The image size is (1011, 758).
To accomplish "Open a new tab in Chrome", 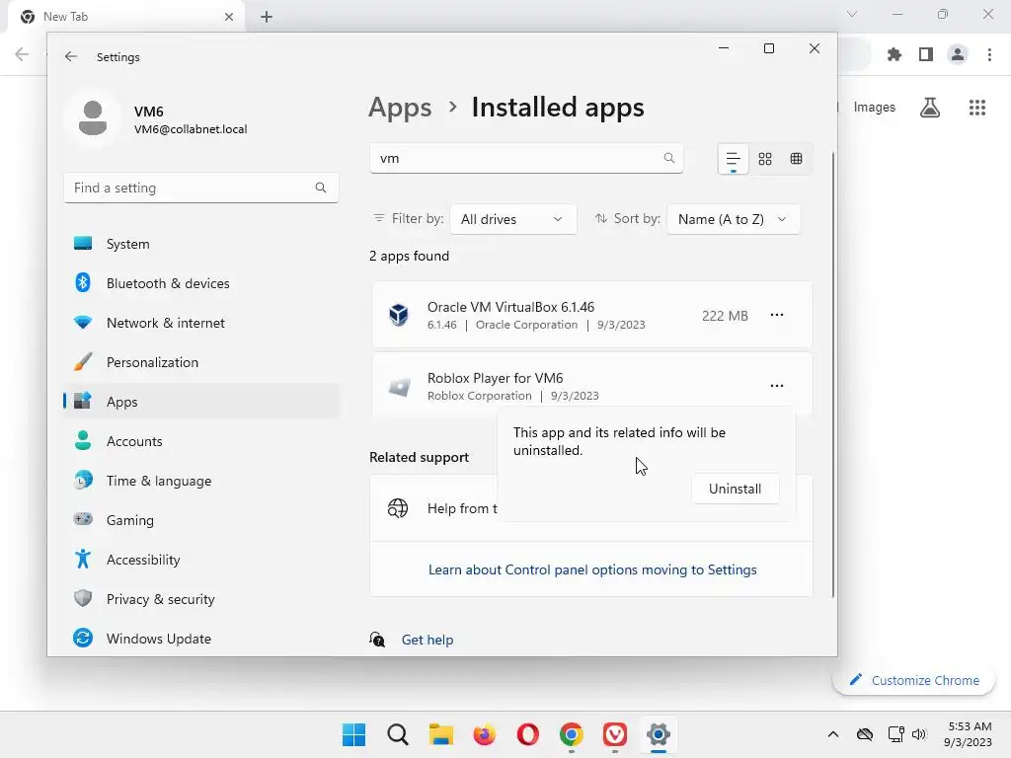I will point(267,17).
